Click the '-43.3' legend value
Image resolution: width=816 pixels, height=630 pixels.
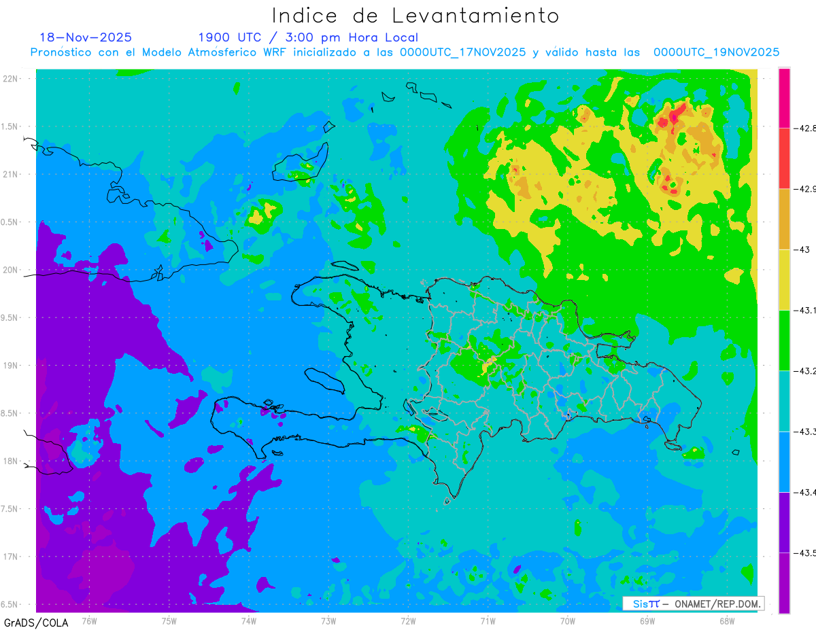pos(804,432)
